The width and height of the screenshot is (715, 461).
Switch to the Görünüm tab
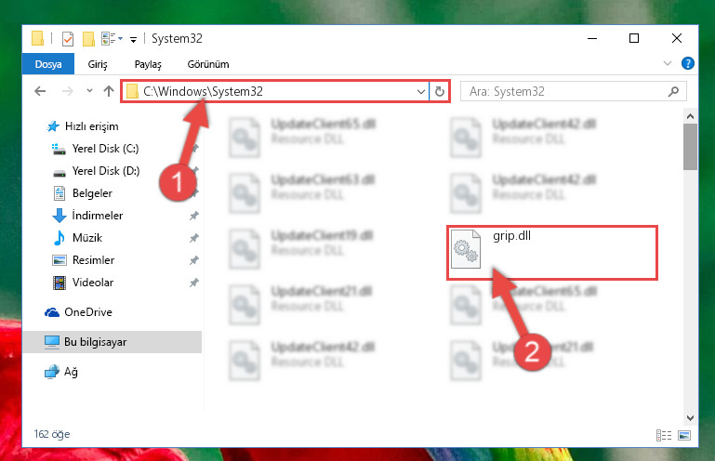click(x=208, y=64)
